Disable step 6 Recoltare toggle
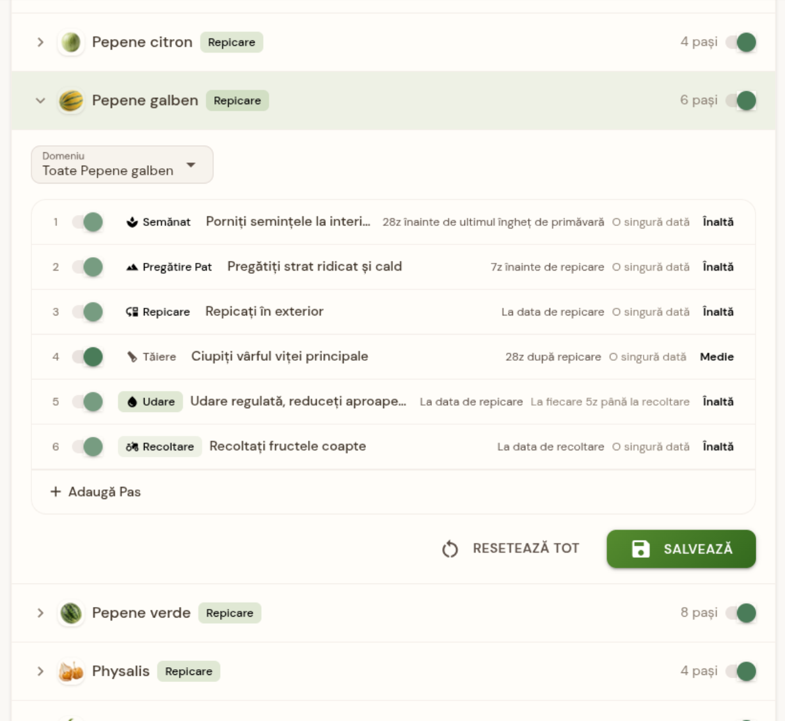 click(88, 447)
